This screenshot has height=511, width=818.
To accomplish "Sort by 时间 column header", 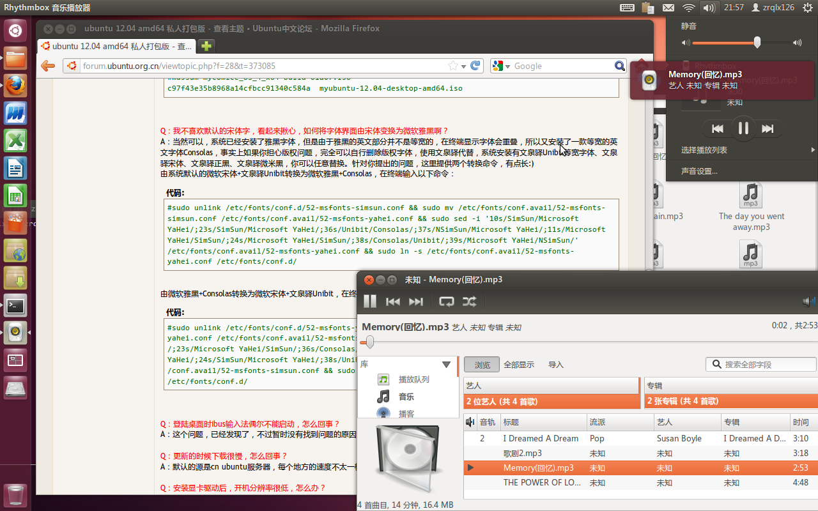I will click(803, 422).
